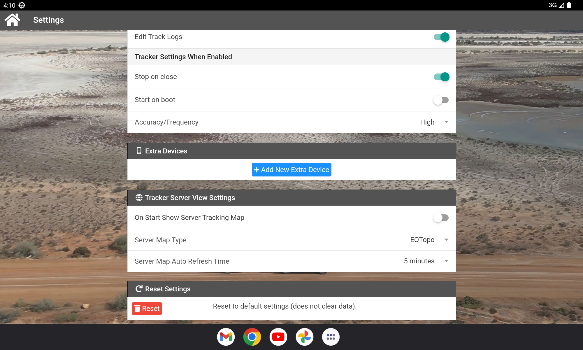The image size is (583, 350).
Task: Click the red Reset button
Action: tap(147, 308)
